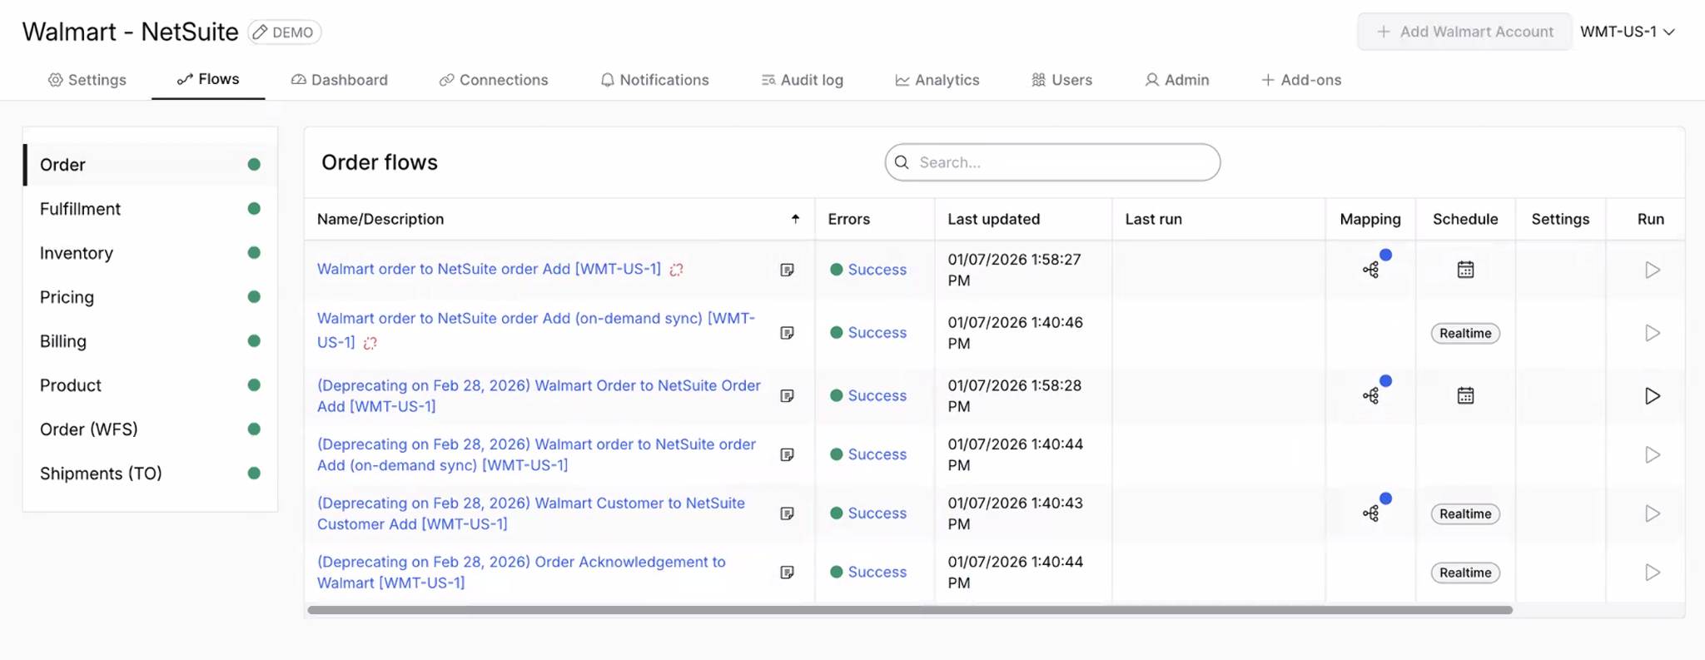Image resolution: width=1705 pixels, height=660 pixels.
Task: Open description note for on-demand sync [WMT-US-1] flow
Action: tap(787, 333)
